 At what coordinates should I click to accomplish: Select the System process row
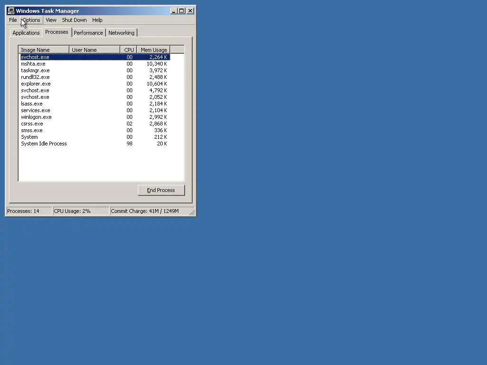tap(95, 137)
